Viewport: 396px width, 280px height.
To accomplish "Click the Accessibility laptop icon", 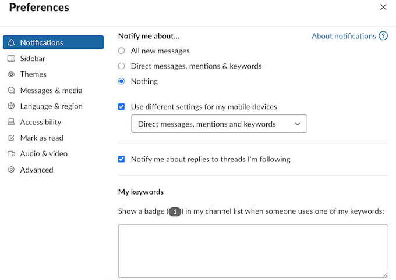I will 11,122.
